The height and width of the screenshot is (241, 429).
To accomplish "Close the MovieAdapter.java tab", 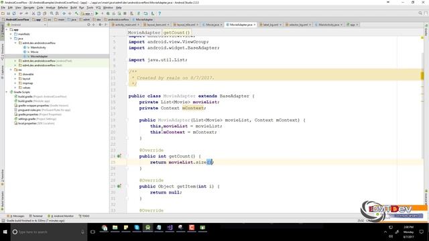I will point(255,25).
